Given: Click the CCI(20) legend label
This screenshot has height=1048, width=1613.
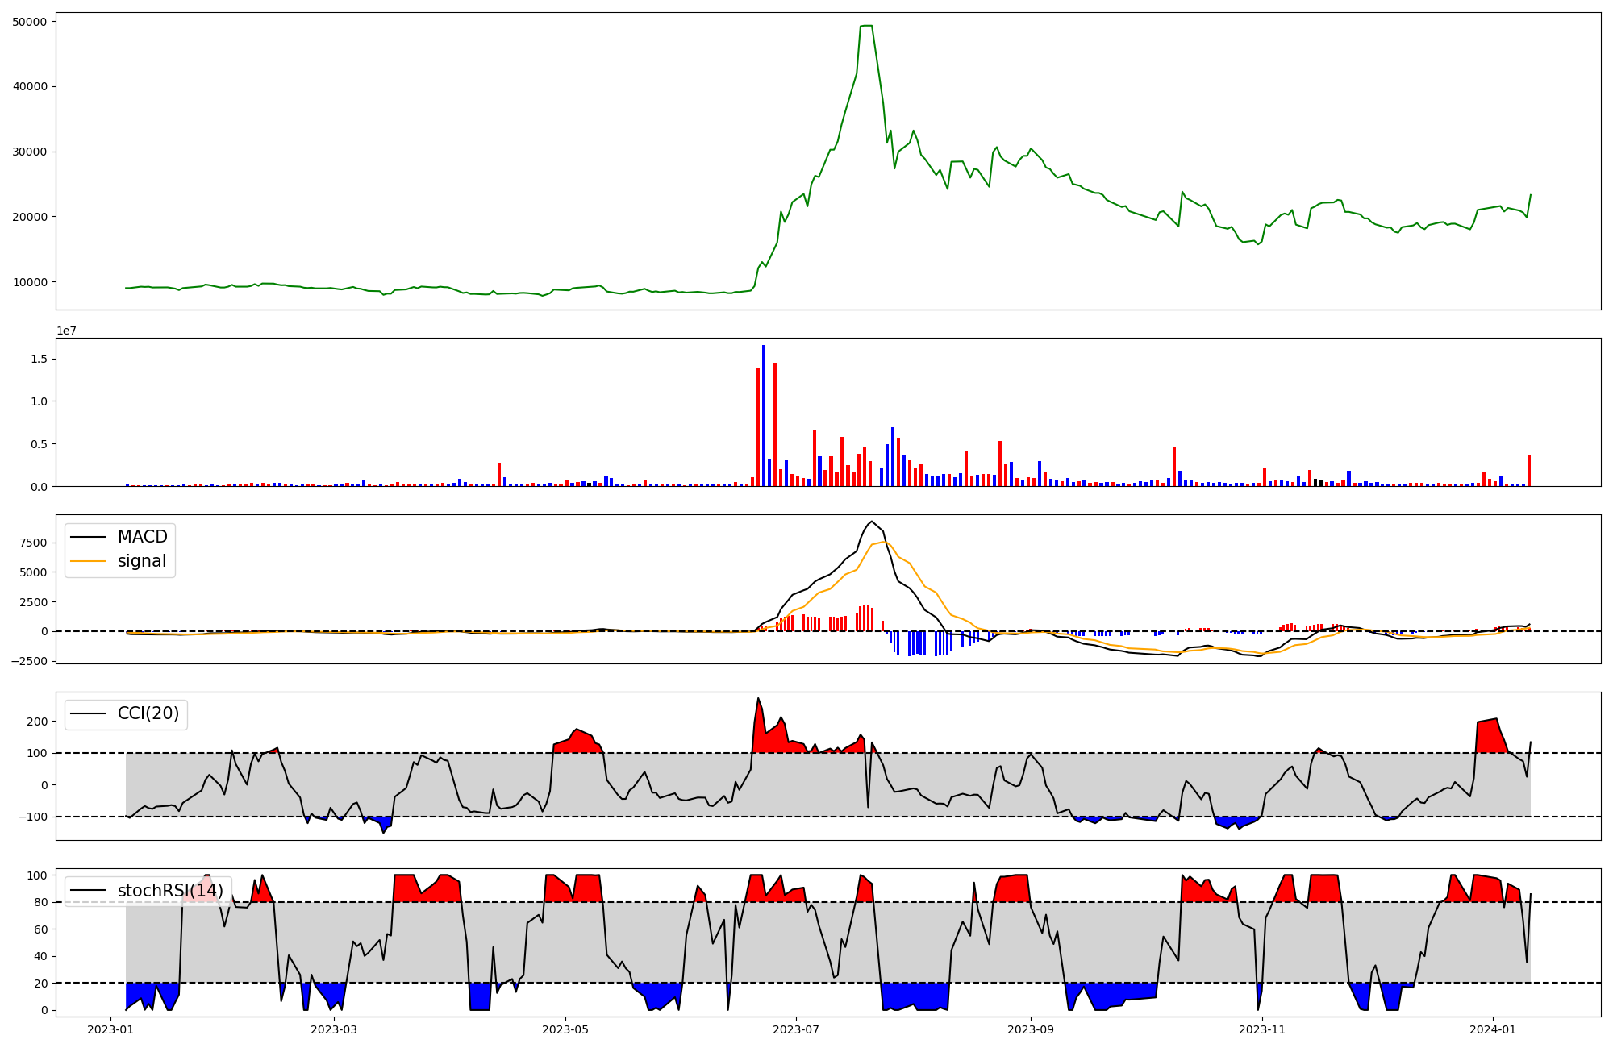Looking at the screenshot, I should (x=148, y=713).
